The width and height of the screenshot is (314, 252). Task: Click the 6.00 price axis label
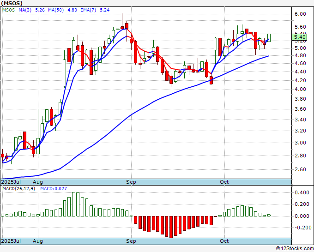(x=301, y=14)
